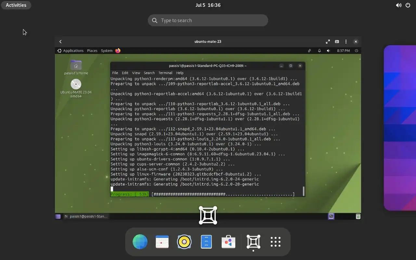Screen dimensions: 416x260
Task: Click the line 'Unpacking python3-louis'
Action: tap(186, 144)
